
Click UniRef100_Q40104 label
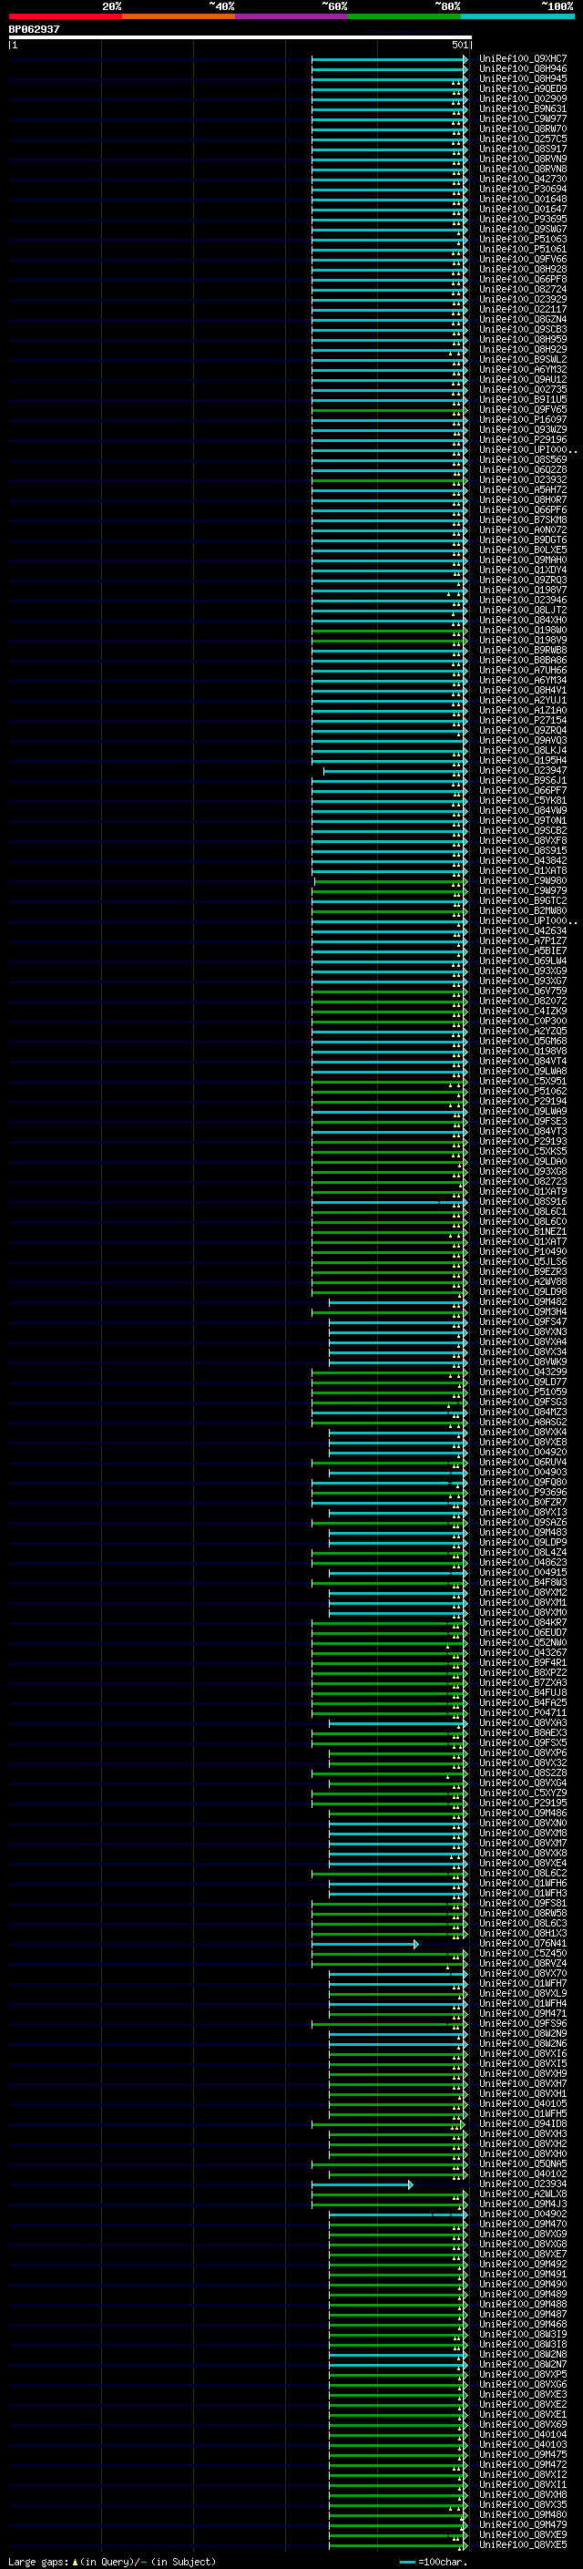point(523,2434)
